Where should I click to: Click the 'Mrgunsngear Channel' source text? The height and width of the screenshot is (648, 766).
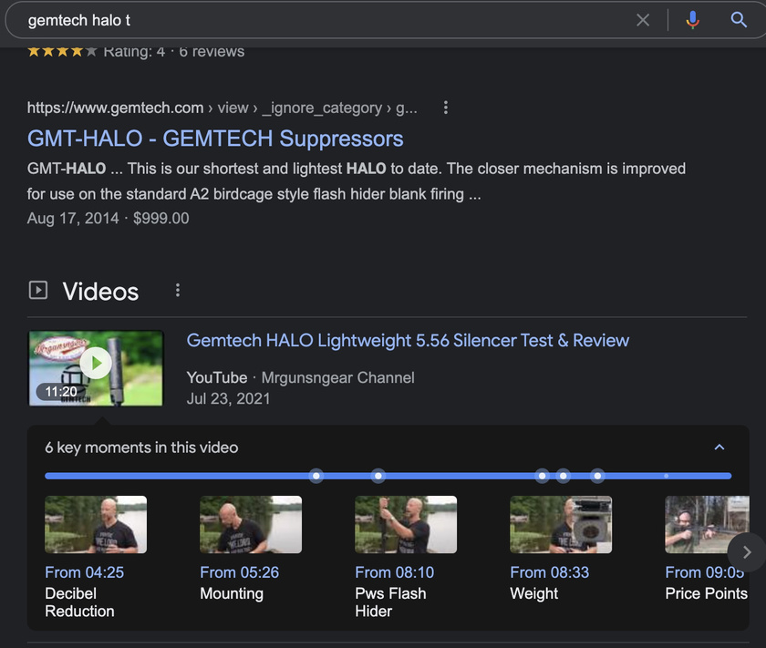pos(337,377)
